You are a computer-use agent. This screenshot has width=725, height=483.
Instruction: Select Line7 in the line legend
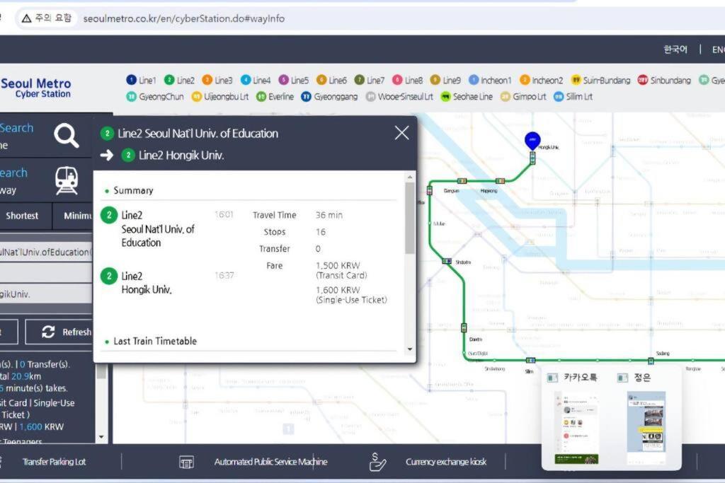point(370,81)
